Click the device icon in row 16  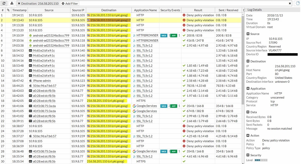(30, 91)
